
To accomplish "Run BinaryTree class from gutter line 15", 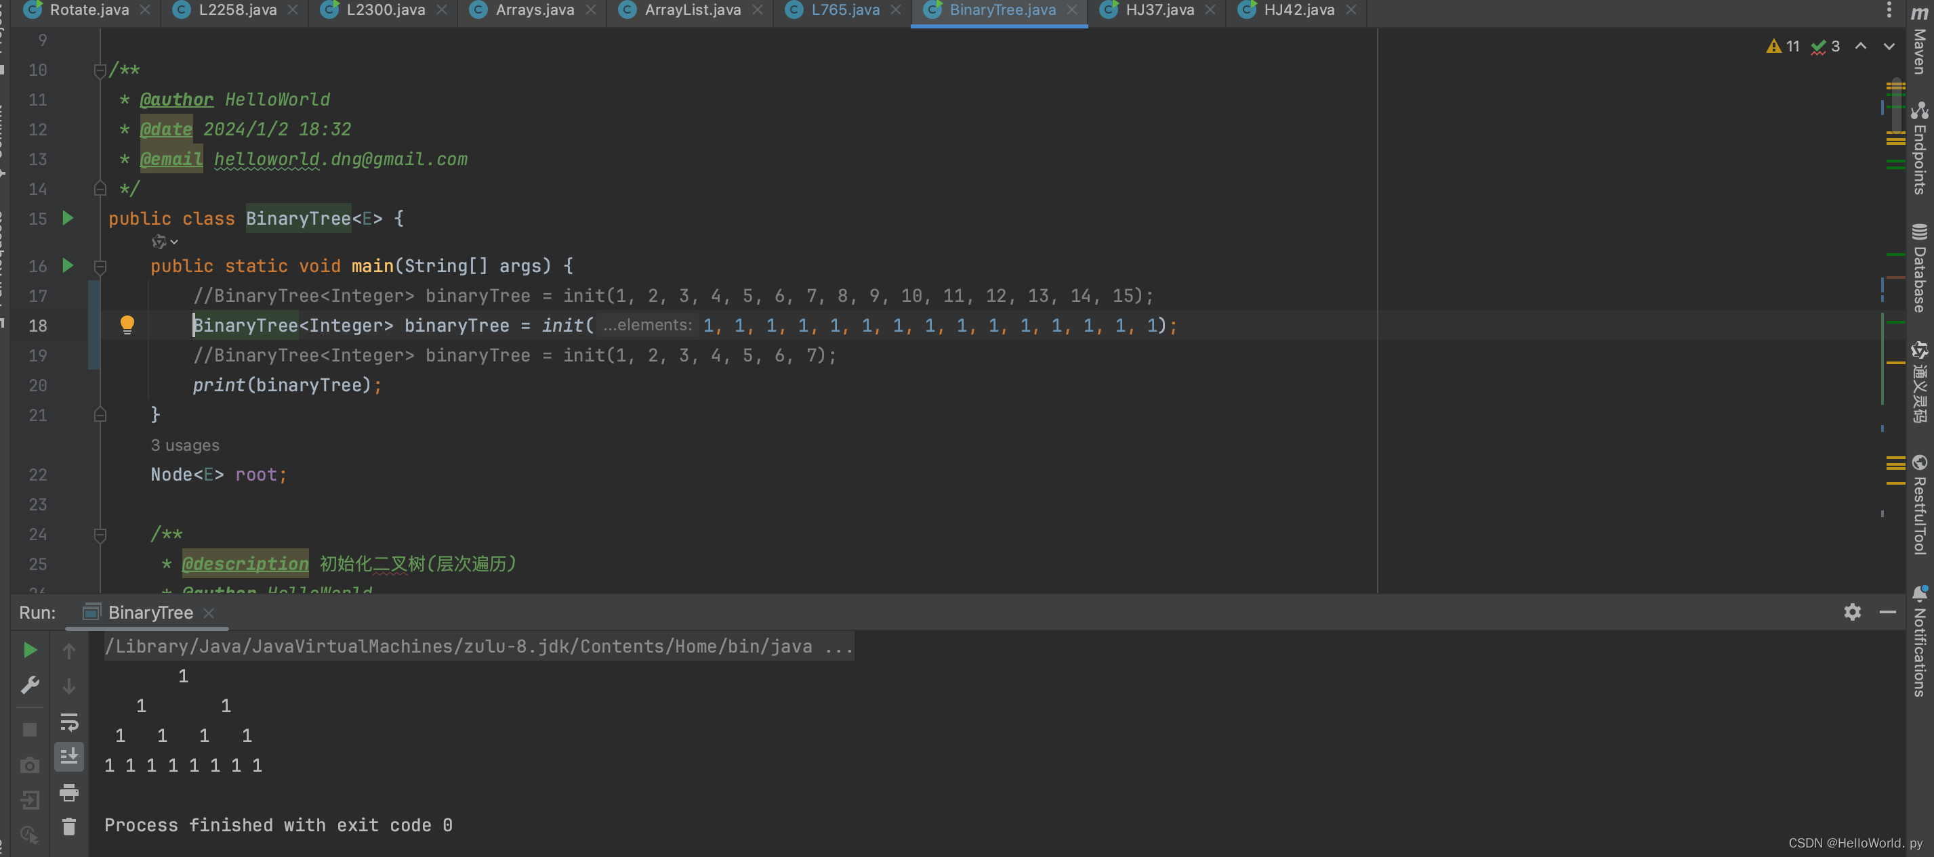I will (68, 218).
